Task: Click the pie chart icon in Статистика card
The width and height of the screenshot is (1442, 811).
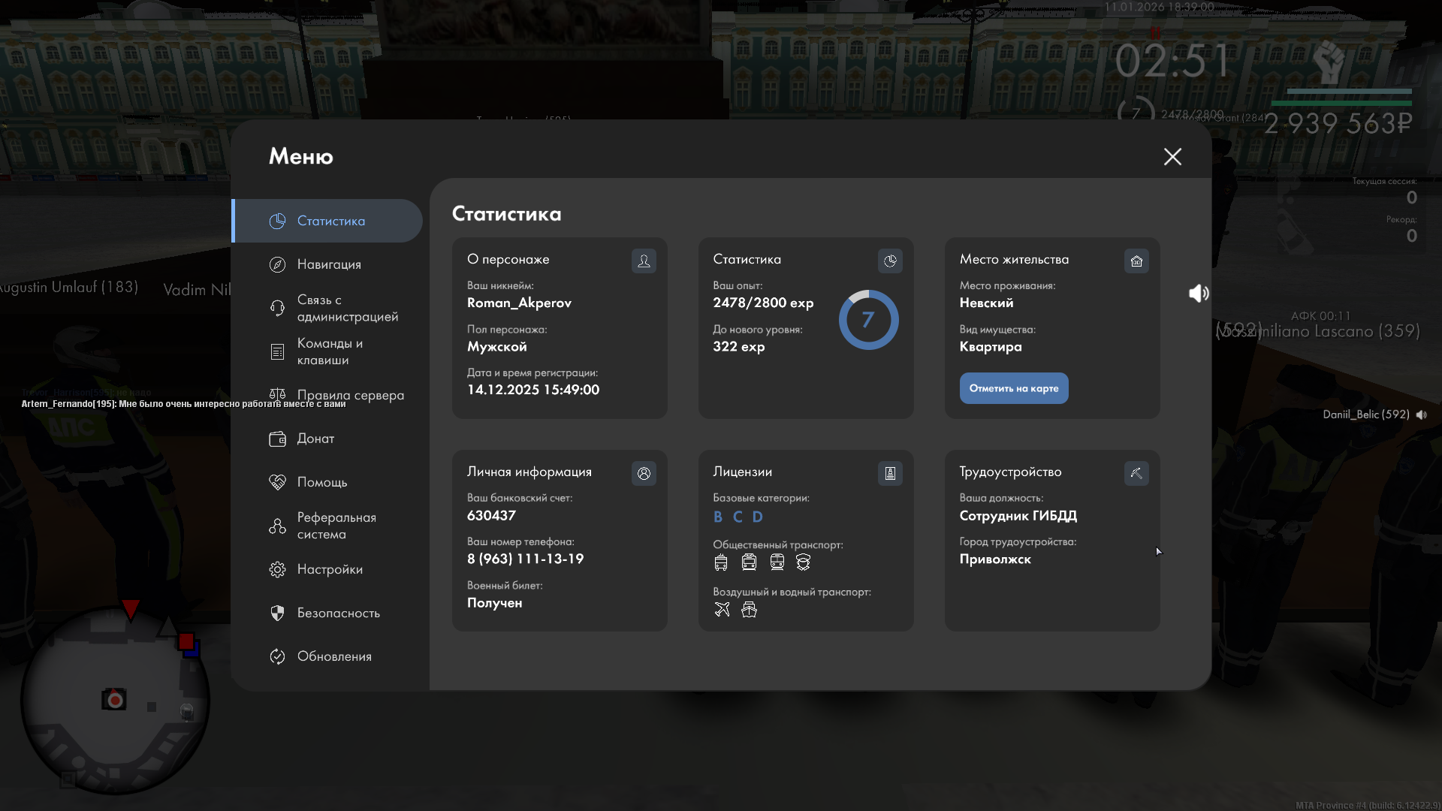Action: (x=890, y=261)
